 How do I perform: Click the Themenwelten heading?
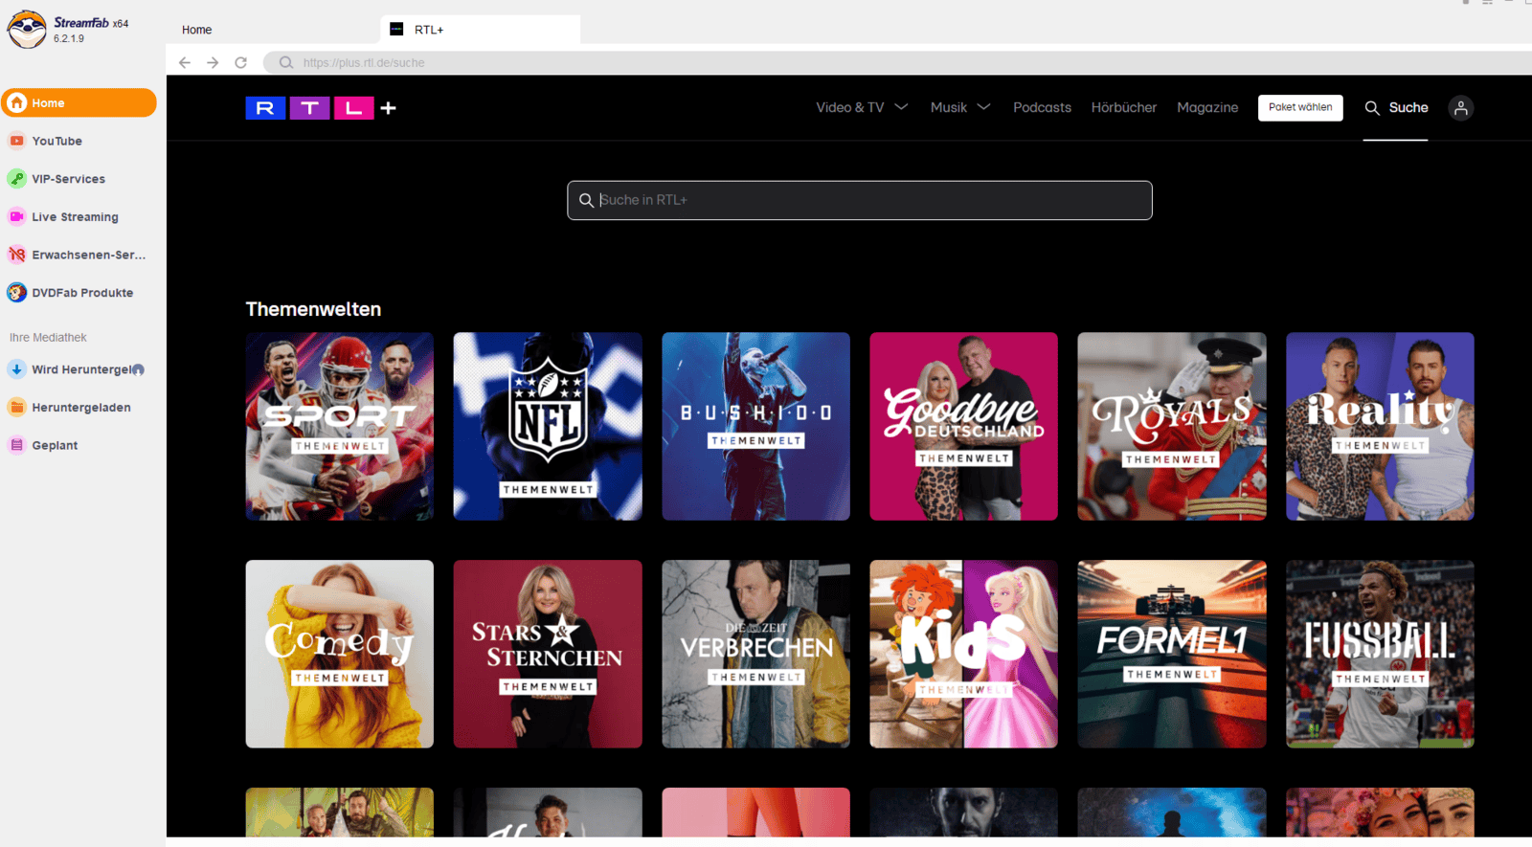(313, 309)
